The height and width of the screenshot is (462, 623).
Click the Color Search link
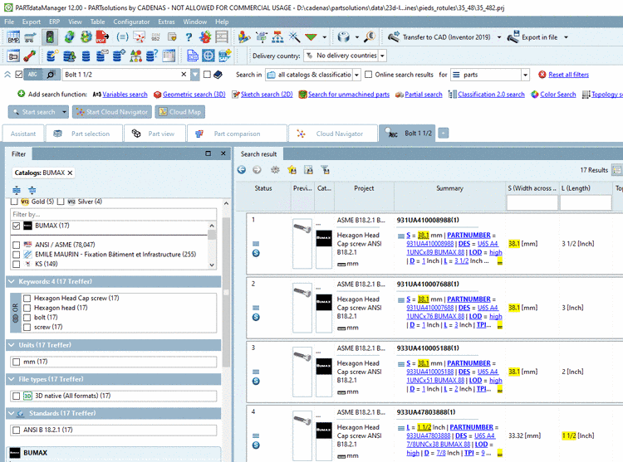[x=557, y=95]
